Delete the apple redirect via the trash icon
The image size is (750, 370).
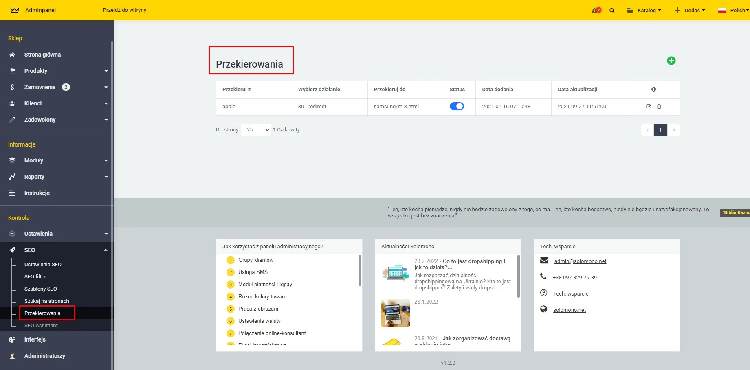point(659,106)
